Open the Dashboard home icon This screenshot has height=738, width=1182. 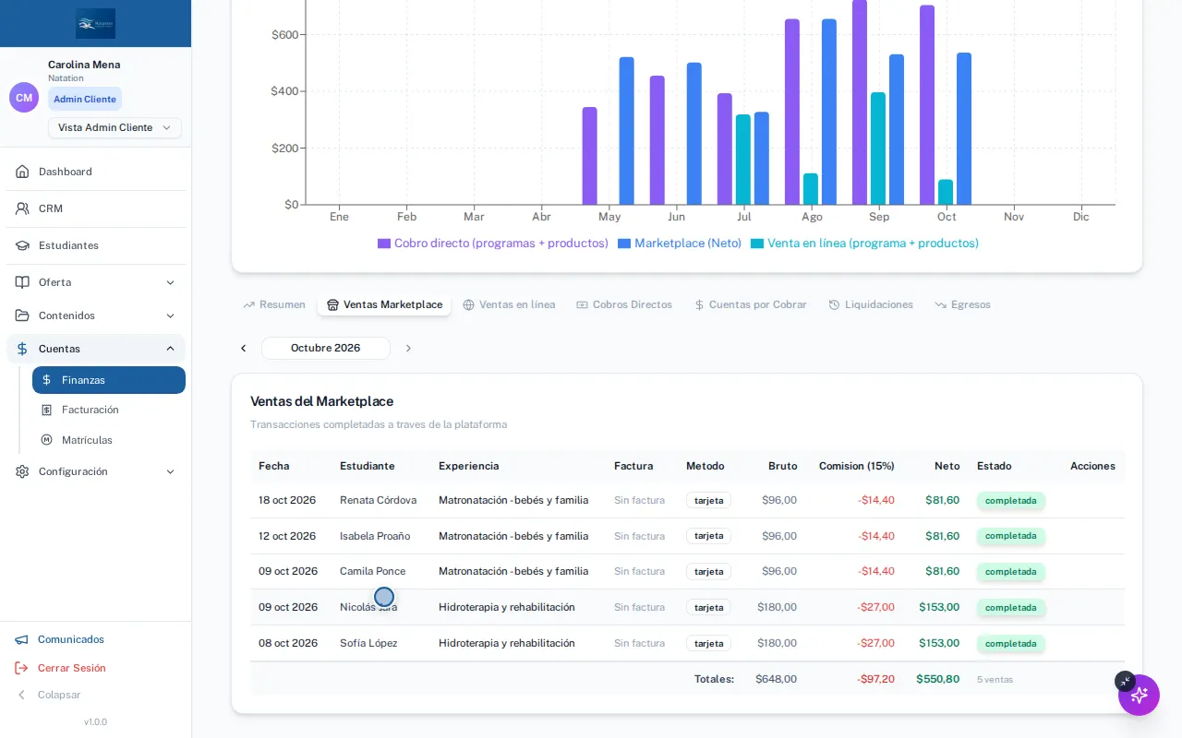(x=22, y=172)
